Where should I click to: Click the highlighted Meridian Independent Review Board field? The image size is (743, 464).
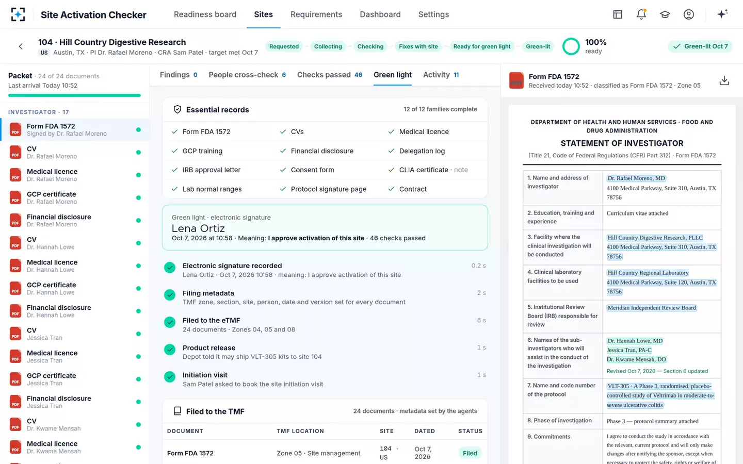[652, 308]
